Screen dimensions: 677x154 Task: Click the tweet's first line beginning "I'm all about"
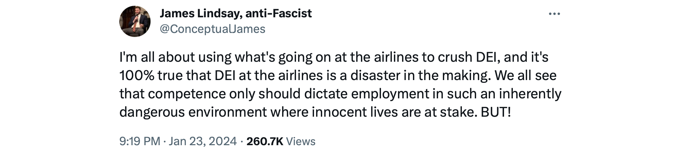177,57
